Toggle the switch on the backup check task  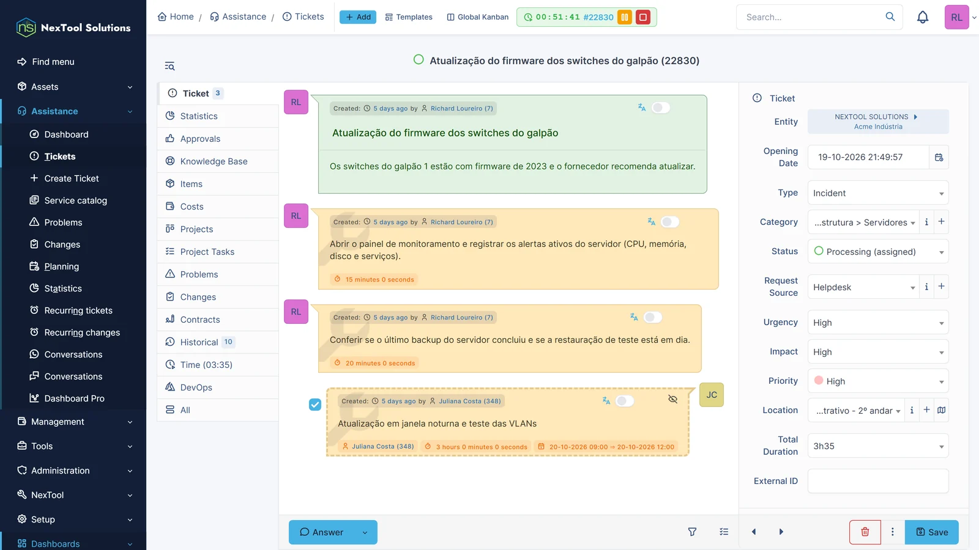[653, 317]
